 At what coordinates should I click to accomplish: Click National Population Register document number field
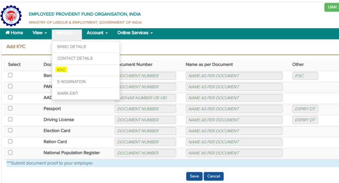coord(145,153)
